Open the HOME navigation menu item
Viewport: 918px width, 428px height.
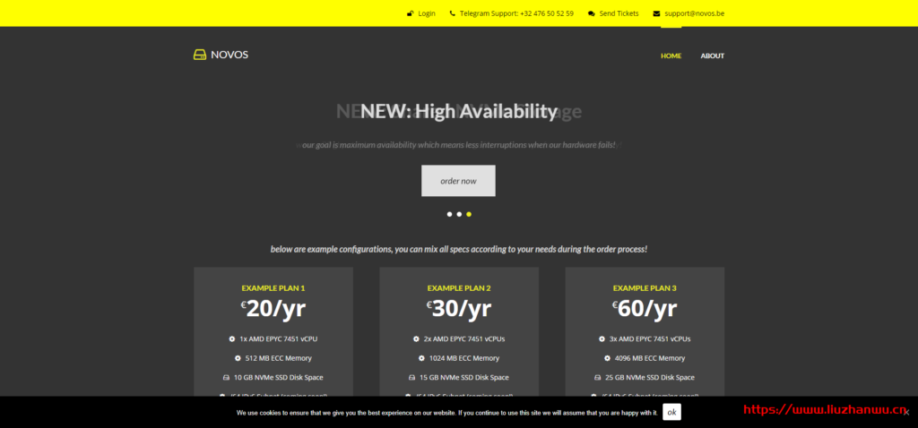click(x=671, y=56)
